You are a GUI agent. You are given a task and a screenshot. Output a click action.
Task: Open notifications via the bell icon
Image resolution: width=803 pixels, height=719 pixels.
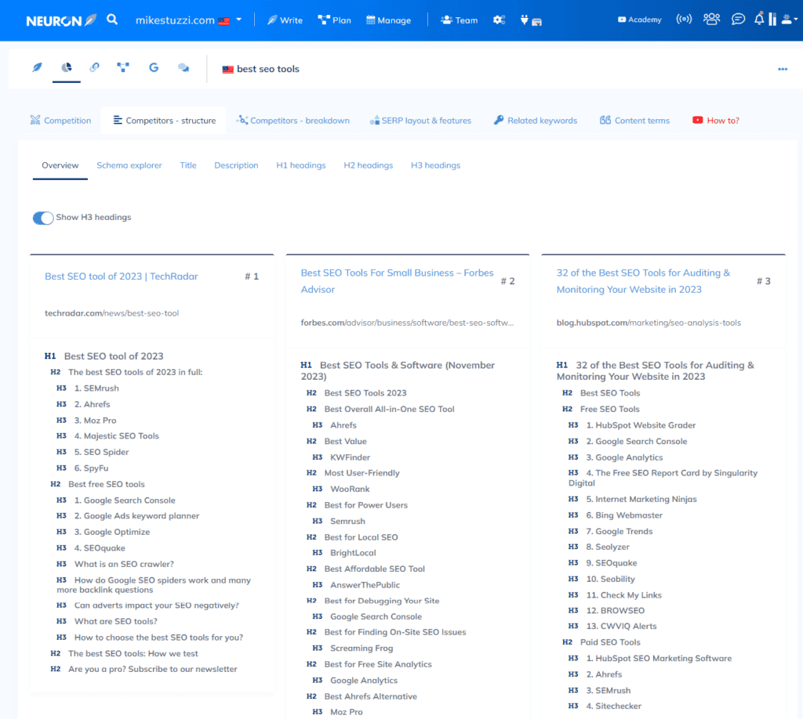click(x=759, y=18)
